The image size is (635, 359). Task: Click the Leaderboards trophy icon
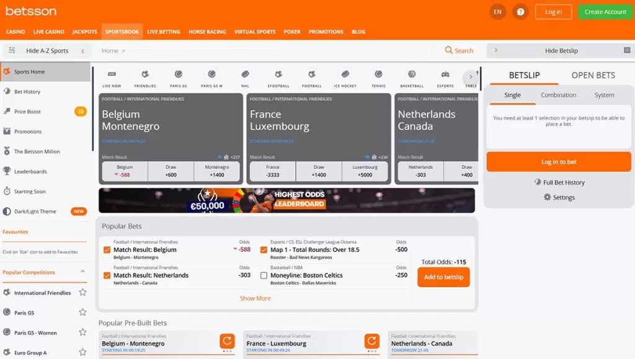tap(7, 171)
